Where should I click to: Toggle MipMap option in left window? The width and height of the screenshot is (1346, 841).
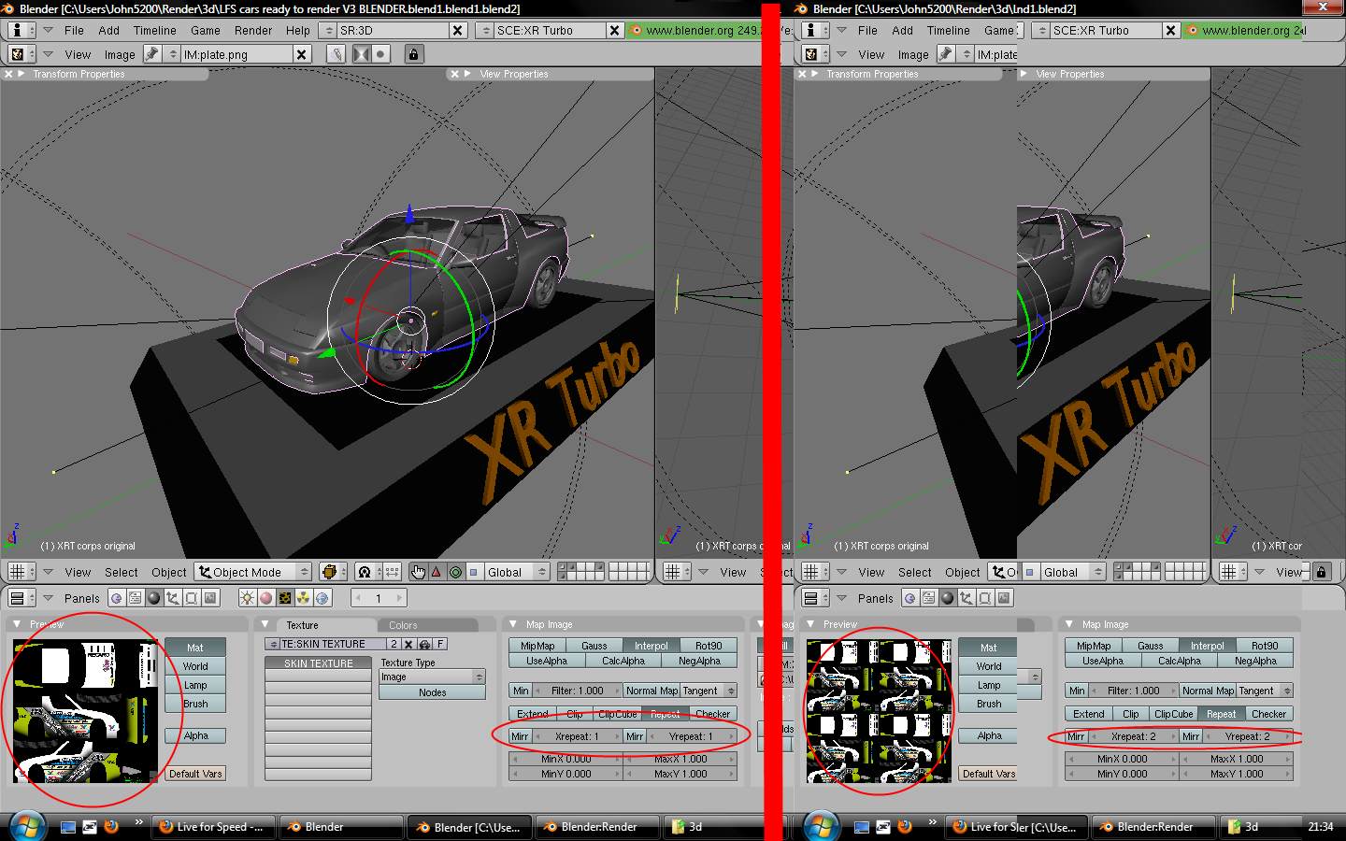537,646
